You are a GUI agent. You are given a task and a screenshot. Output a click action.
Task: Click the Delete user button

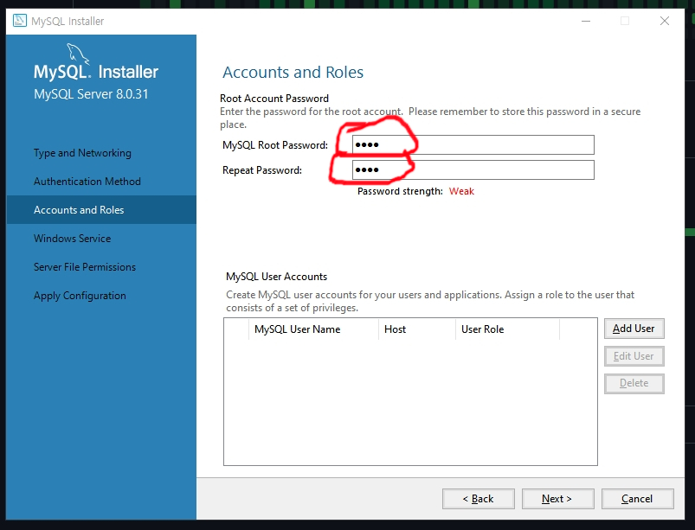pos(634,383)
